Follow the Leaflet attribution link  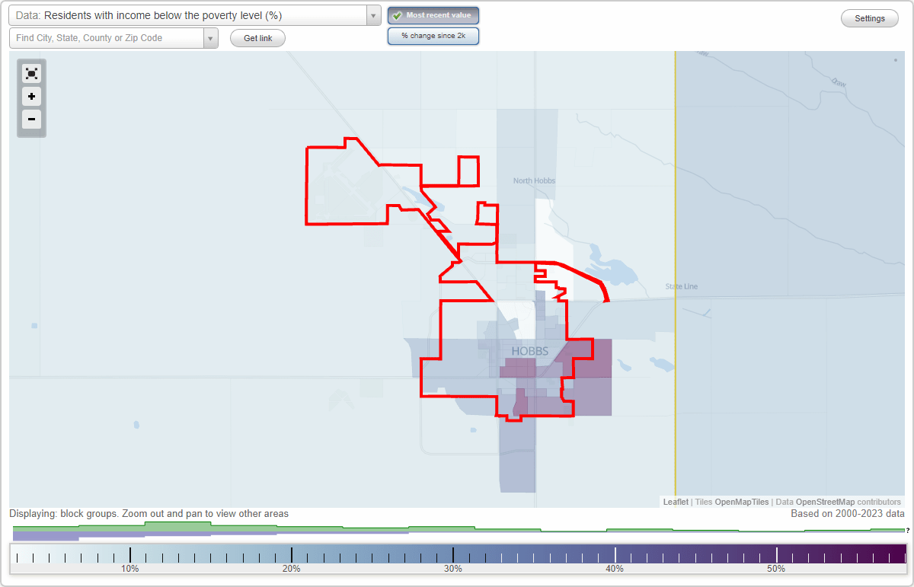676,502
